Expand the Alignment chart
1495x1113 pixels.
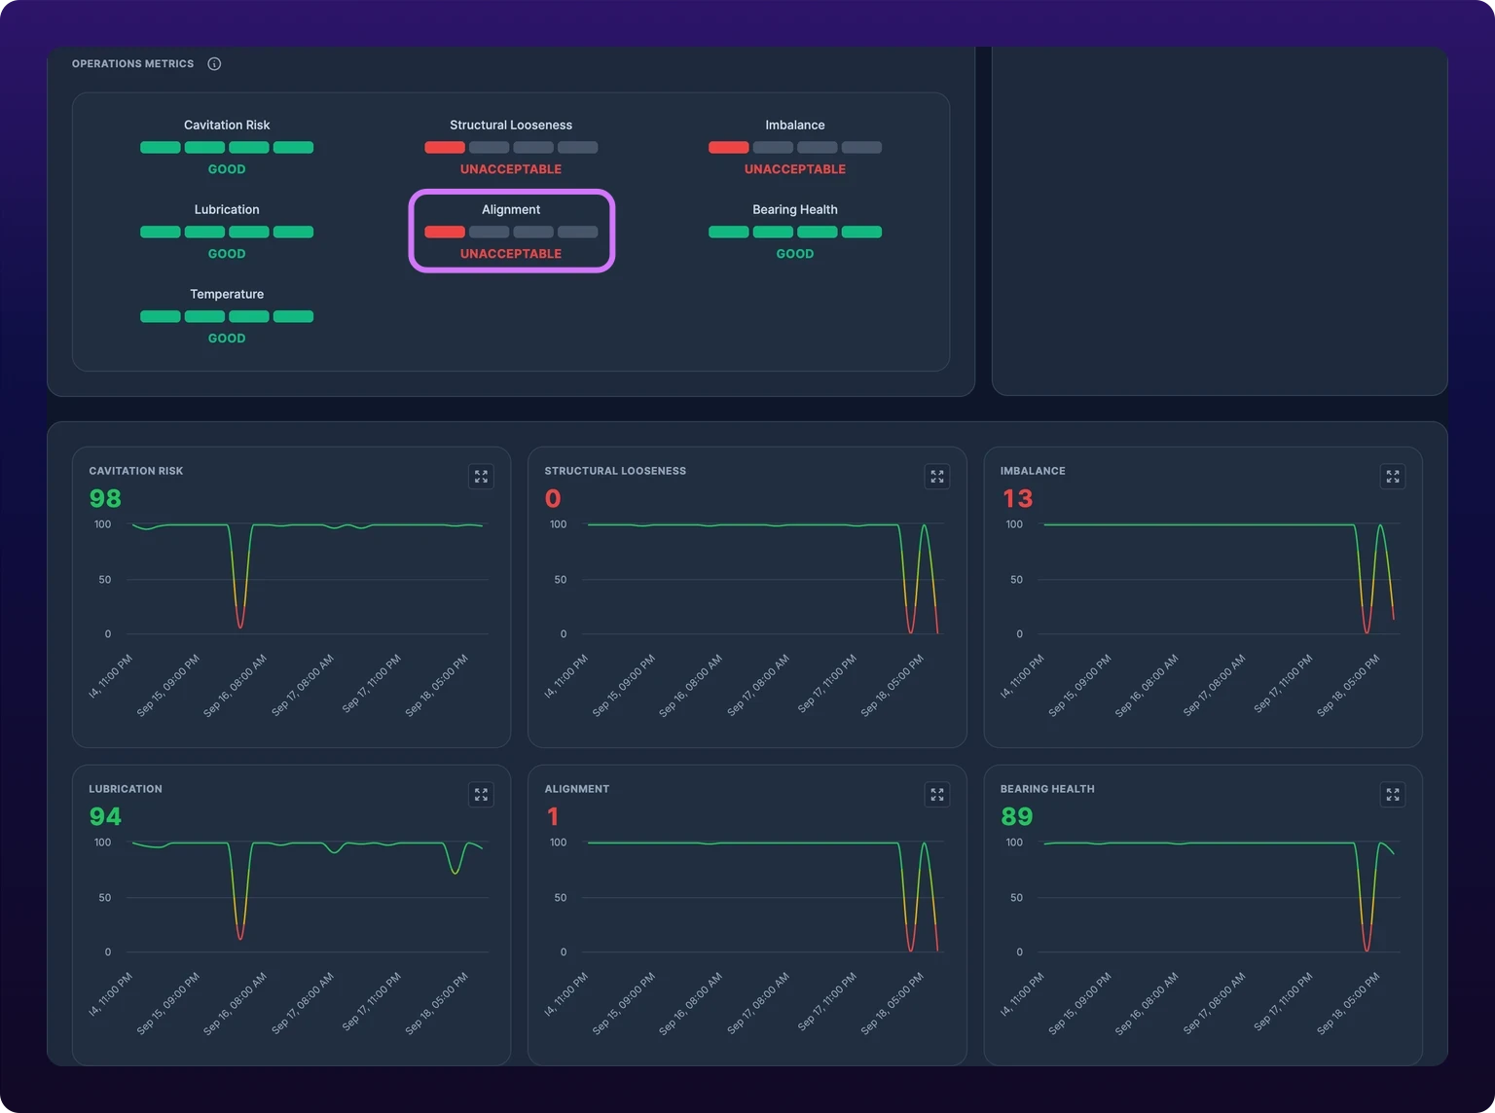937,795
